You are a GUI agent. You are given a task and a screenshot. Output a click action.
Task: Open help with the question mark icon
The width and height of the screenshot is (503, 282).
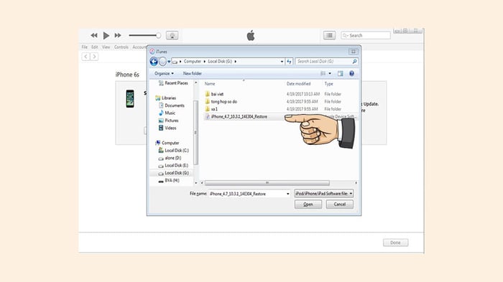click(x=351, y=74)
